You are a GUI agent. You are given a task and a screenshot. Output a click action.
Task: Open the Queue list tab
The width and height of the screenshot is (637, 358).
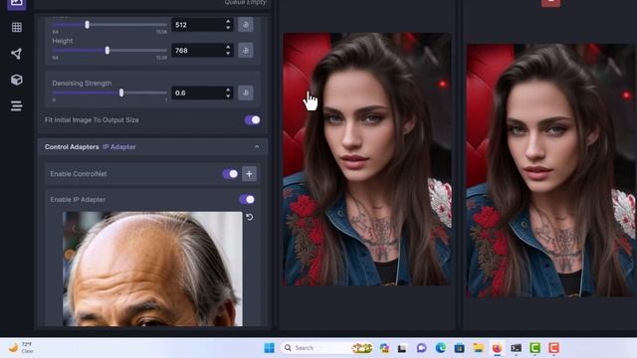point(17,106)
